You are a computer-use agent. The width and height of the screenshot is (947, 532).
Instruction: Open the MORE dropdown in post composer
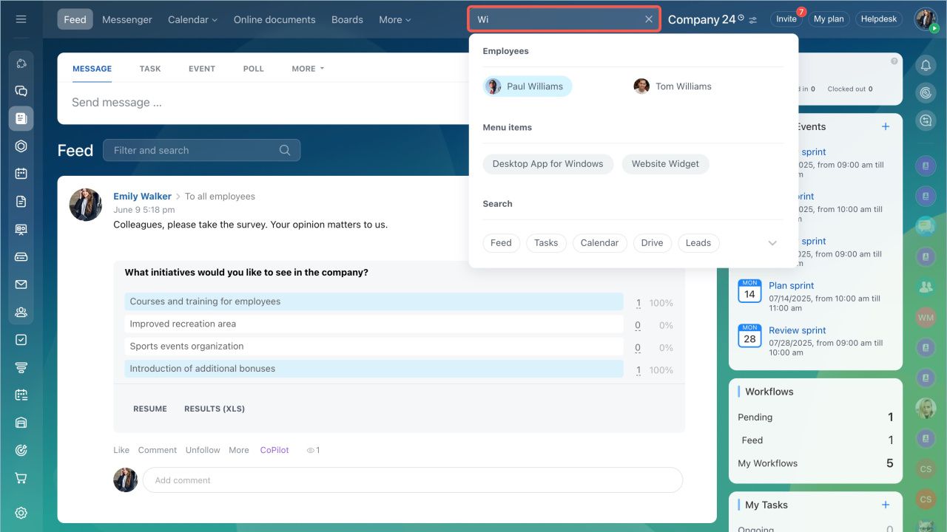click(308, 69)
